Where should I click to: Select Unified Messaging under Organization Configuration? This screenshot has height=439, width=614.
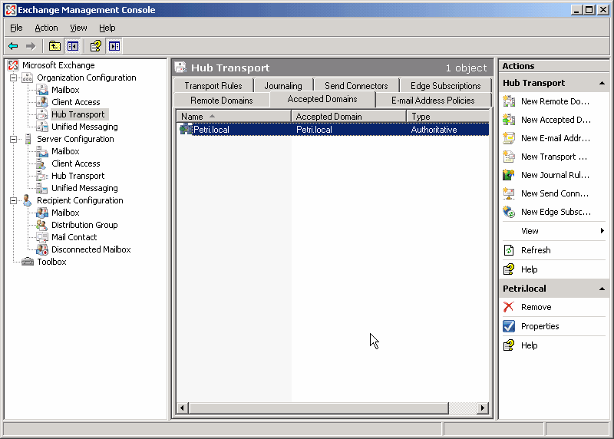click(x=84, y=127)
